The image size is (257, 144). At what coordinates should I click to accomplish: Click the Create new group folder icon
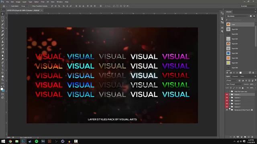tap(245, 137)
